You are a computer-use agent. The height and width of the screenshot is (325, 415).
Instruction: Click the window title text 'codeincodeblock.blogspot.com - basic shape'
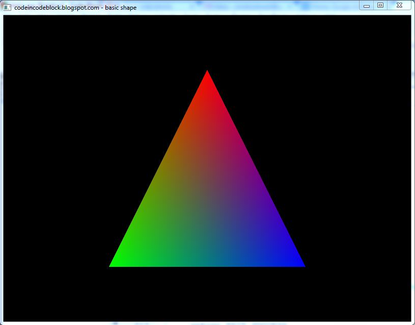pyautogui.click(x=75, y=8)
